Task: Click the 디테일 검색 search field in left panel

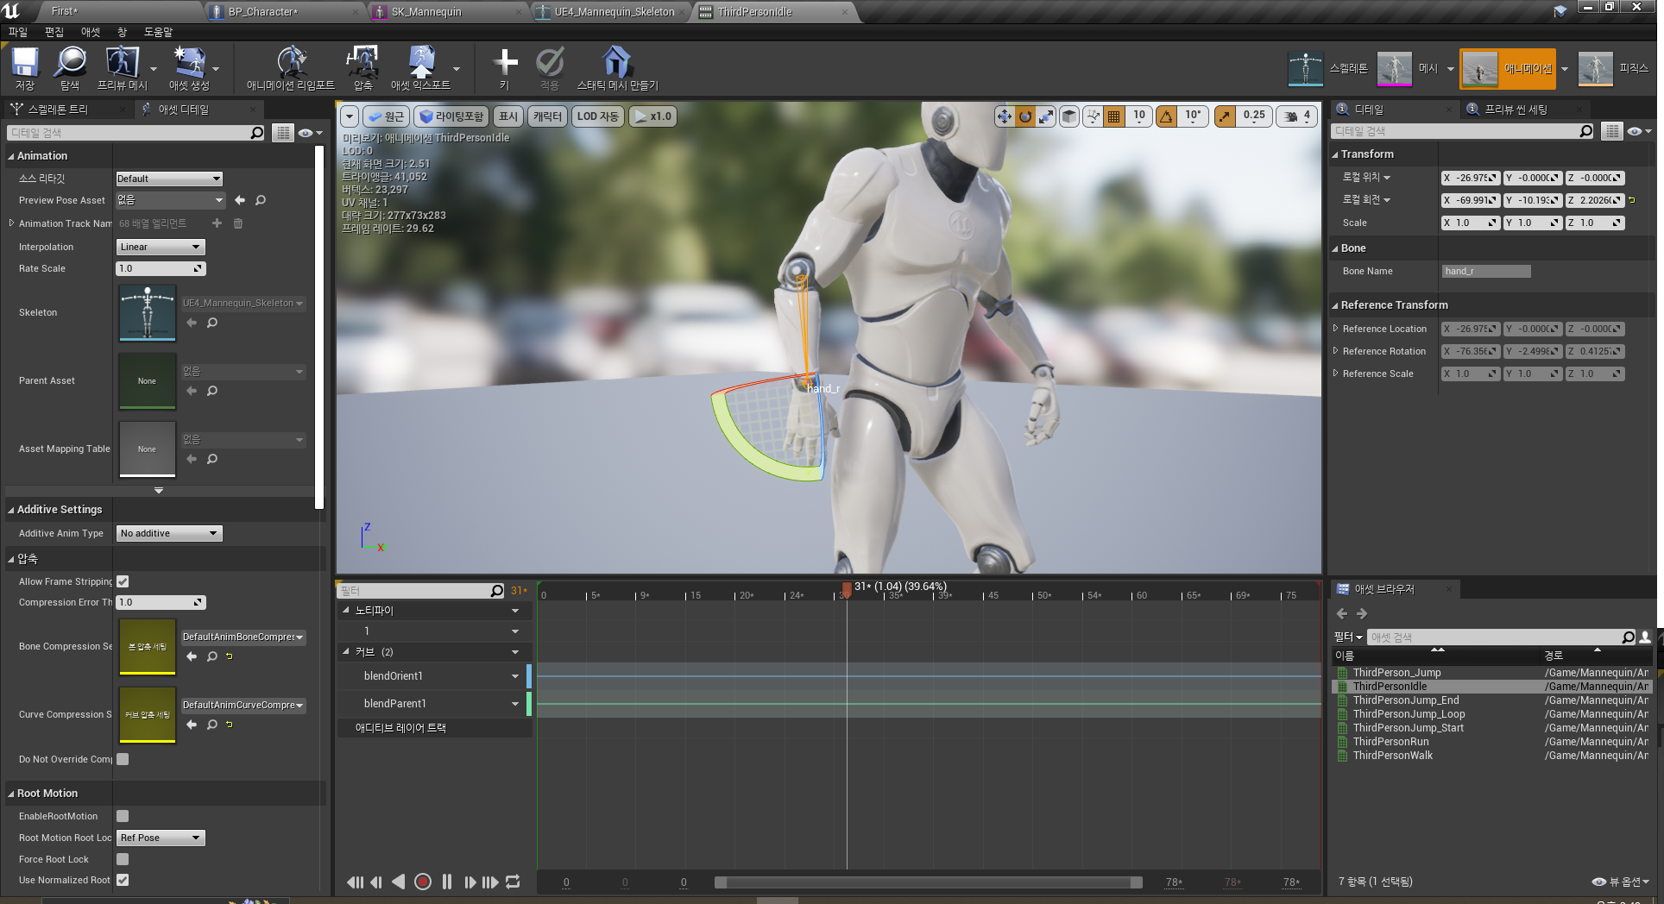Action: (x=136, y=133)
